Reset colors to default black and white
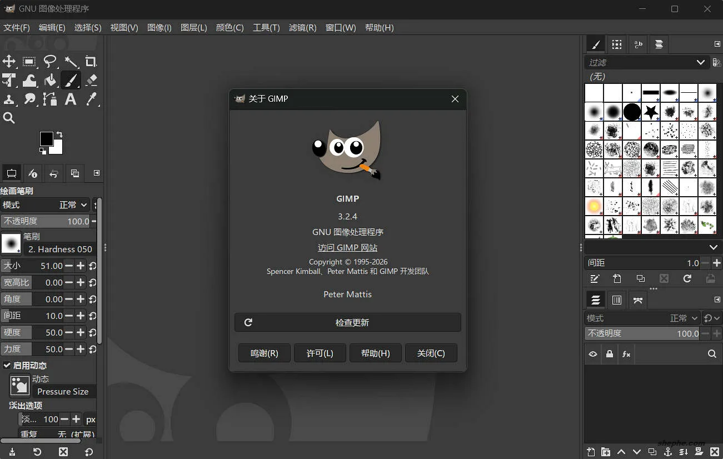This screenshot has width=723, height=459. pyautogui.click(x=43, y=151)
